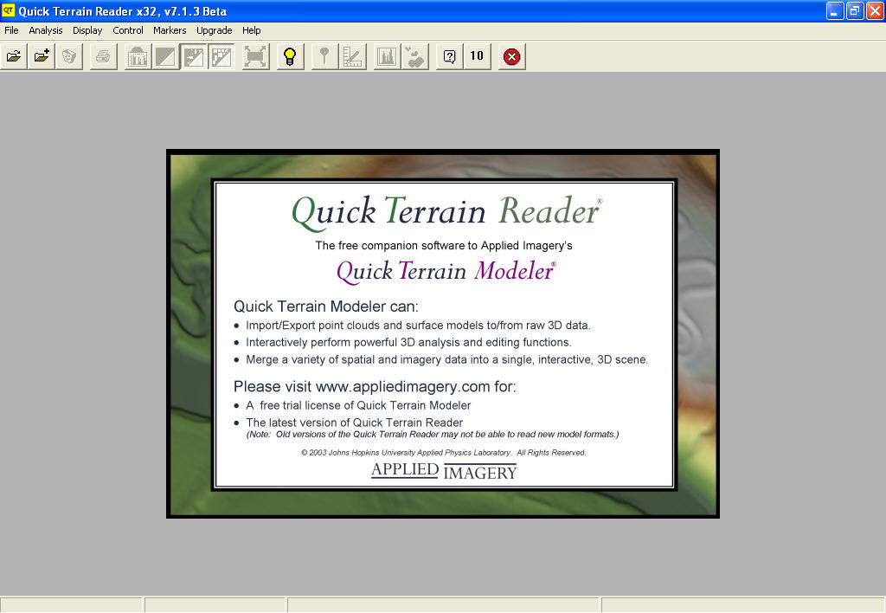Open a terrain model file
Image resolution: width=886 pixels, height=613 pixels.
[13, 55]
